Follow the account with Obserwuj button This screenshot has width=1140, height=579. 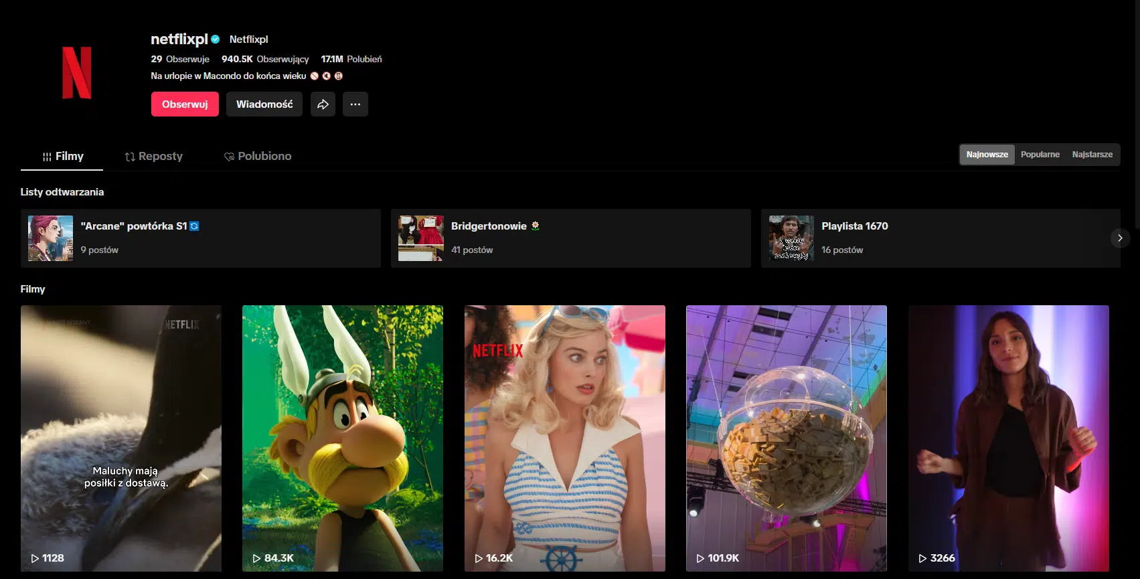185,104
